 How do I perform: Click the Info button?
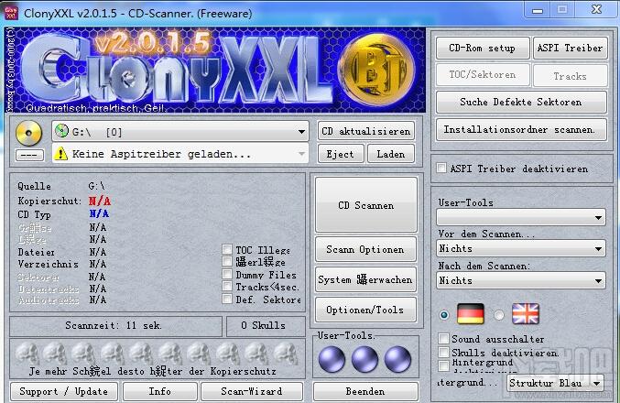pos(159,391)
